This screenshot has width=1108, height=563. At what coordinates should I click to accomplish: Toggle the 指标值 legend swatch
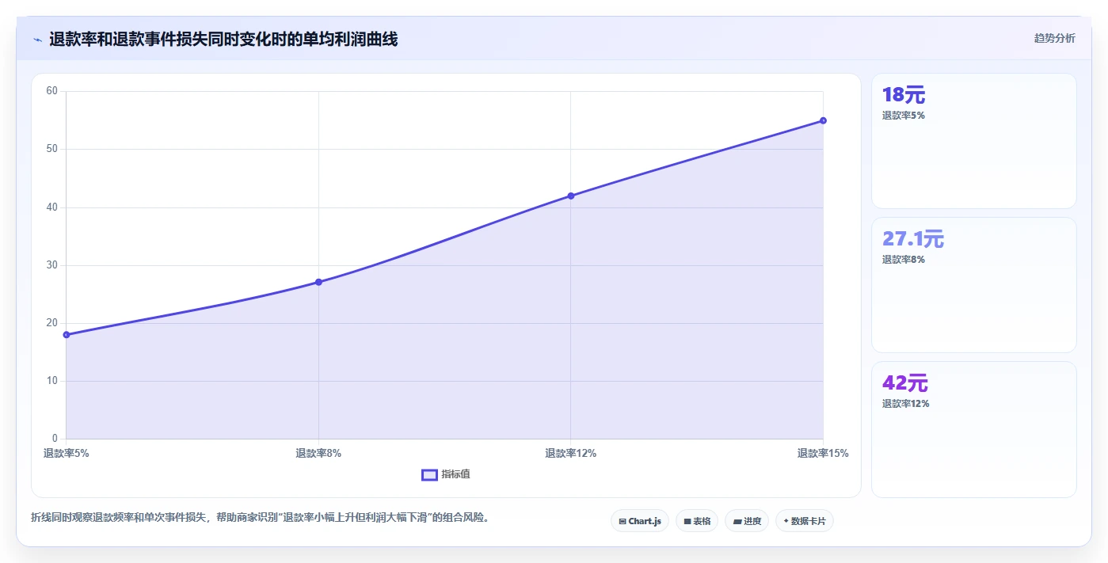(429, 474)
